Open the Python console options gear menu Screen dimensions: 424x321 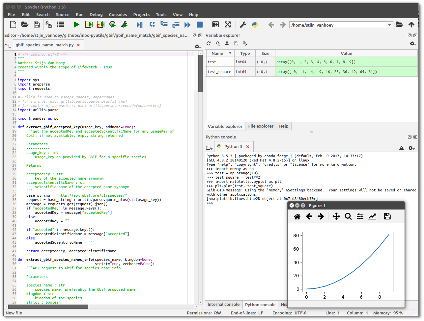(x=411, y=148)
